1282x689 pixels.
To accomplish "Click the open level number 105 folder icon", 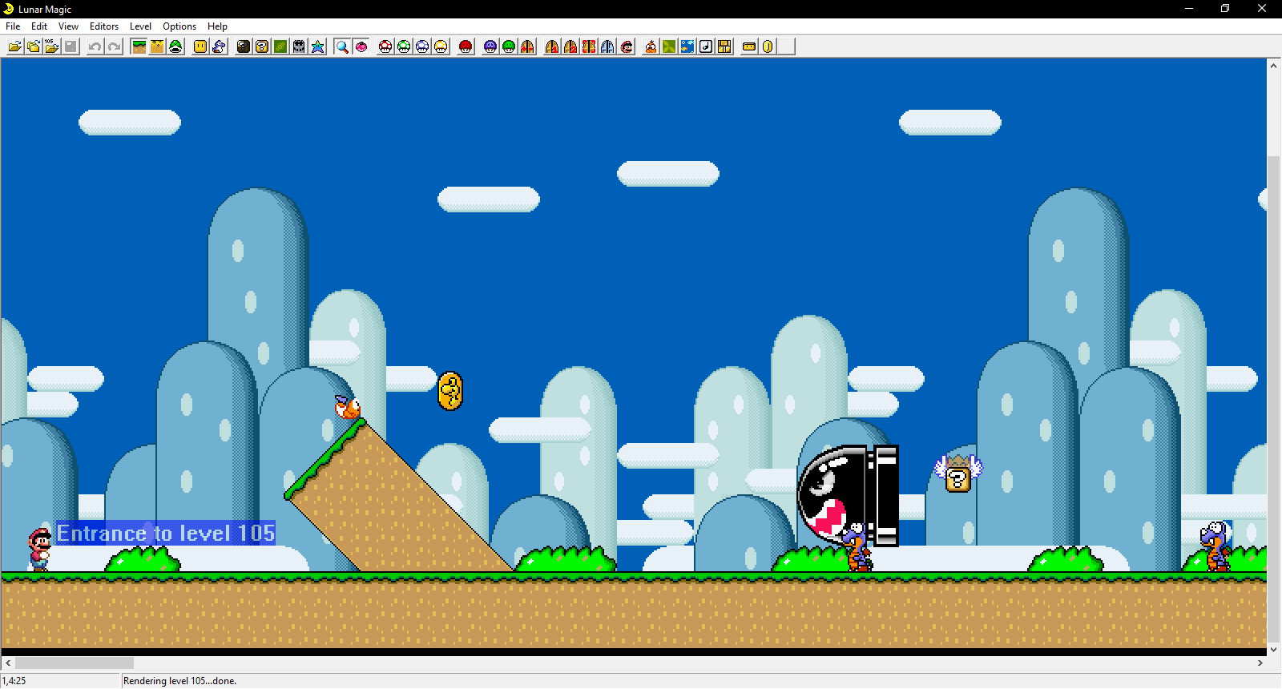I will coord(52,46).
